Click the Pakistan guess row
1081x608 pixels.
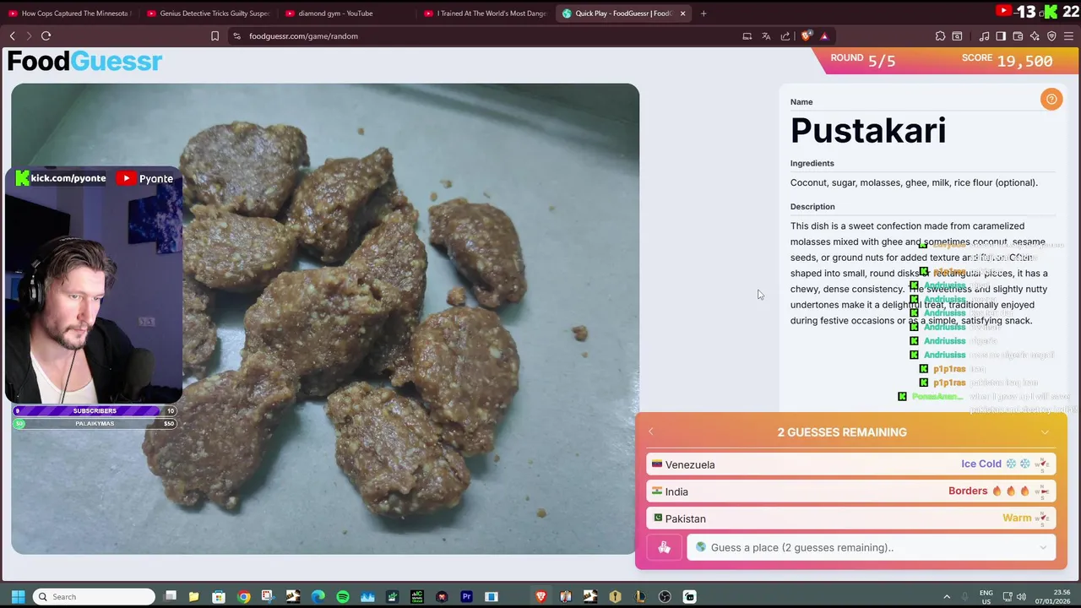click(x=851, y=518)
